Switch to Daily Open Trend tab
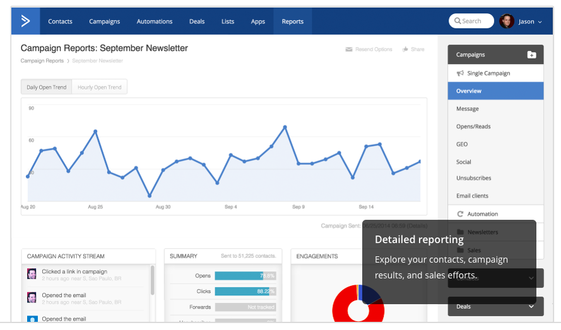Viewport: 561px width, 330px height. (x=47, y=87)
